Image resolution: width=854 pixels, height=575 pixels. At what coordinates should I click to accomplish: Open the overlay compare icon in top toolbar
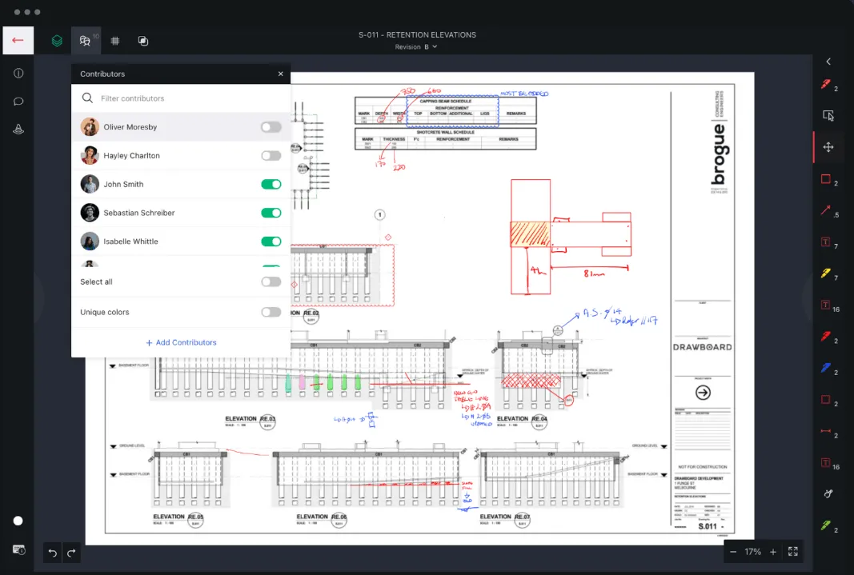pyautogui.click(x=143, y=41)
